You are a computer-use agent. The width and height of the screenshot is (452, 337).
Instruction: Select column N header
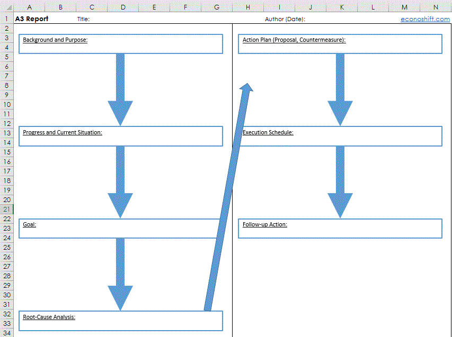(x=436, y=7)
